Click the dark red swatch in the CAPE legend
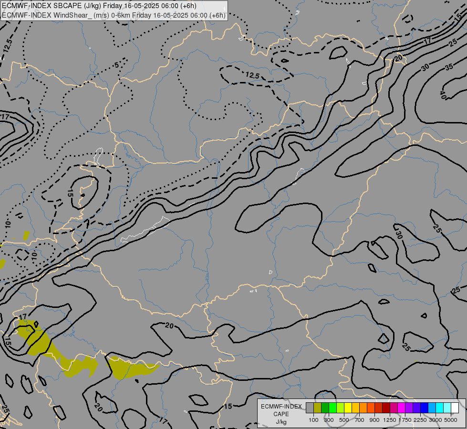The width and height of the screenshot is (467, 429). (386, 408)
